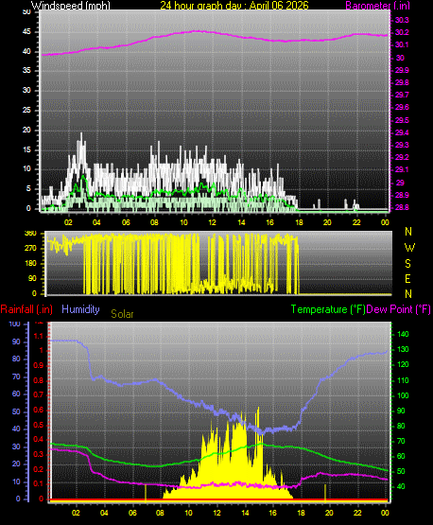The height and width of the screenshot is (525, 433).
Task: Click the '0.4' rainfall axis value
Action: pyautogui.click(x=39, y=440)
